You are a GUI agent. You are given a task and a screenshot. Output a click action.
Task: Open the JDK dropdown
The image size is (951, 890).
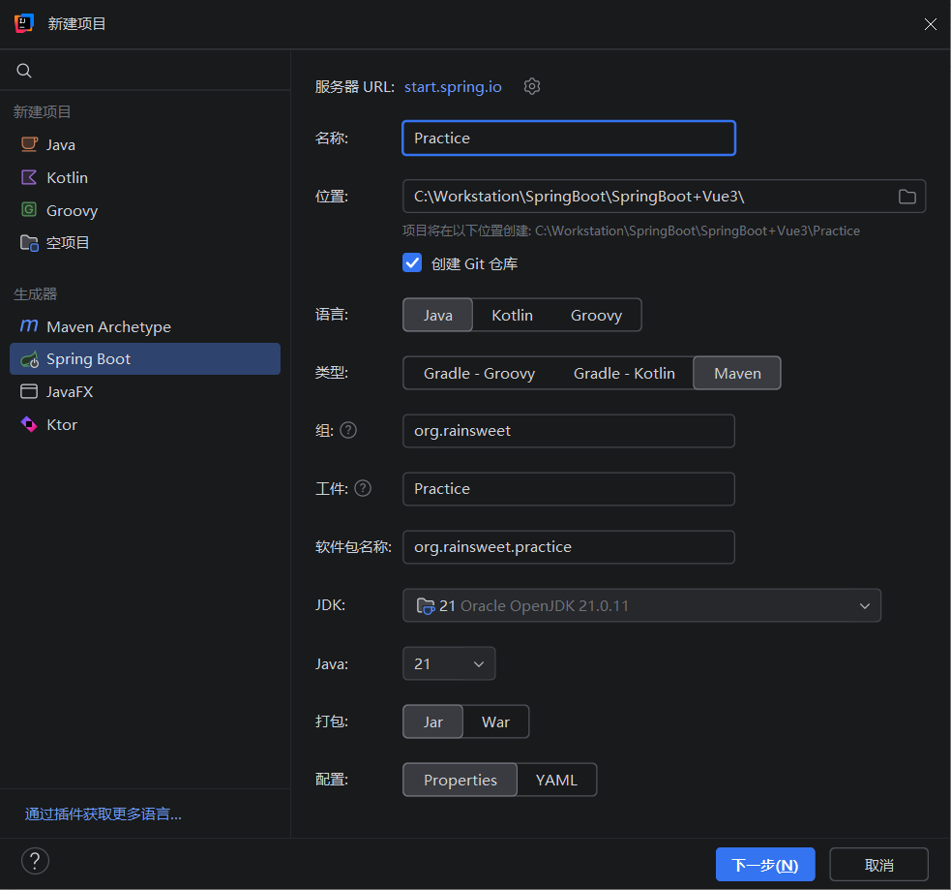click(641, 605)
